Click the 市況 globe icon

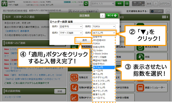click(x=140, y=57)
